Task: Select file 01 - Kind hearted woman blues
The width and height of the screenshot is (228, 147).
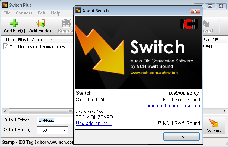Action: click(x=37, y=47)
